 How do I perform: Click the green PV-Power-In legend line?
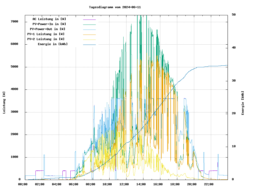[89, 24]
